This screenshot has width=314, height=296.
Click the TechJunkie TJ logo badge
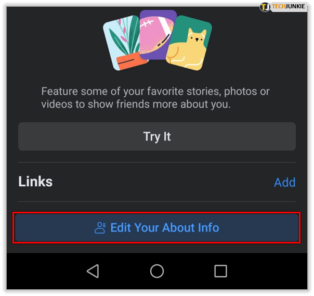pyautogui.click(x=265, y=7)
